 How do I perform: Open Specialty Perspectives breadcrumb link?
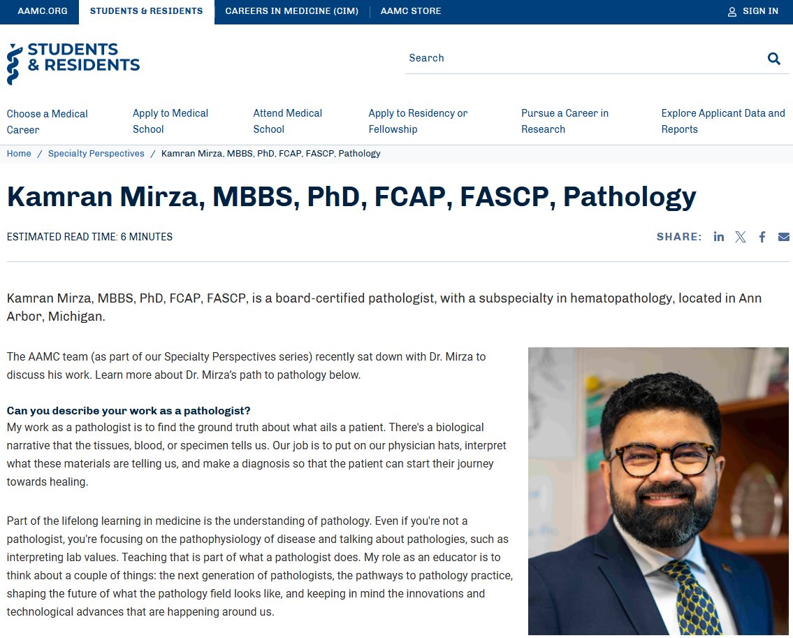click(96, 153)
